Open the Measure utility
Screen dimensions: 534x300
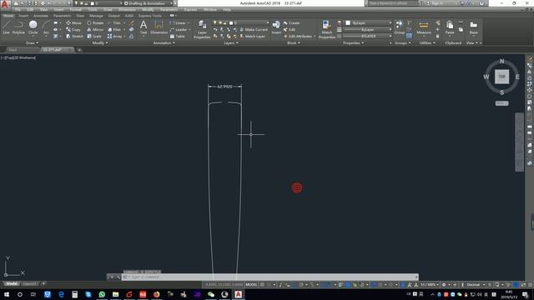pos(424,27)
